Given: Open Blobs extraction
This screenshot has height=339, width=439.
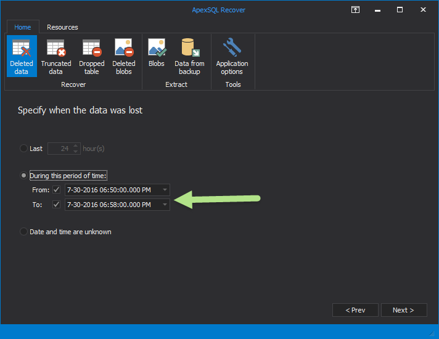Looking at the screenshot, I should pos(157,53).
